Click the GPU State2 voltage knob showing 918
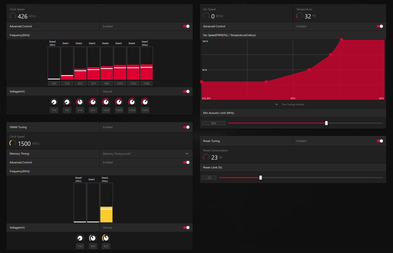This screenshot has height=253, width=393. 80,102
